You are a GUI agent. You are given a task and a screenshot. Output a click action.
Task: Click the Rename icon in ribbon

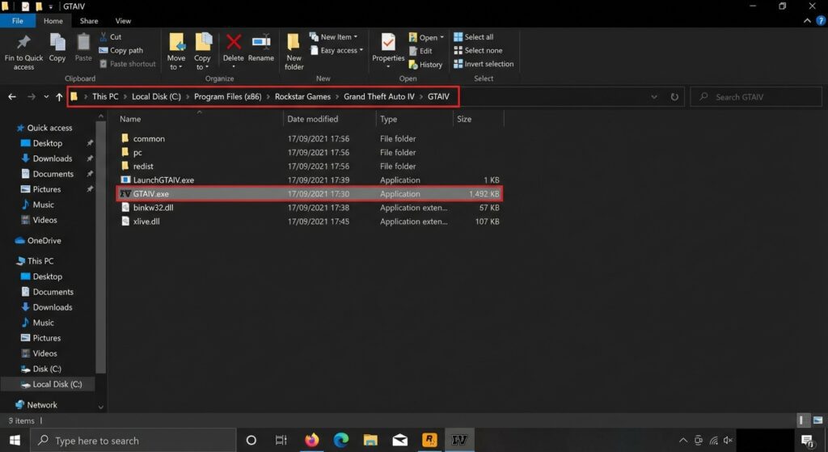pos(260,43)
